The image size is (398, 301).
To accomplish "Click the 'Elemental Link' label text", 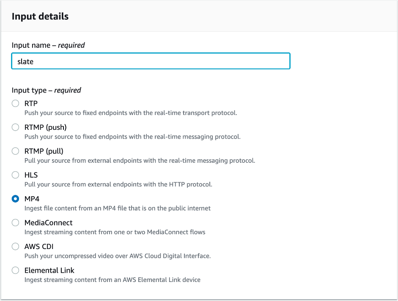I will (49, 270).
